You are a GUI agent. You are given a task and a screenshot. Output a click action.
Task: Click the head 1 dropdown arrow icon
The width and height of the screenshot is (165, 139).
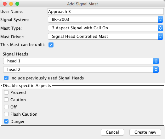156,61
